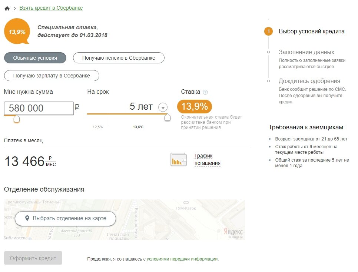358x272 pixels.
Task: Click the ruble sign beside amount field
Action: [x=77, y=107]
